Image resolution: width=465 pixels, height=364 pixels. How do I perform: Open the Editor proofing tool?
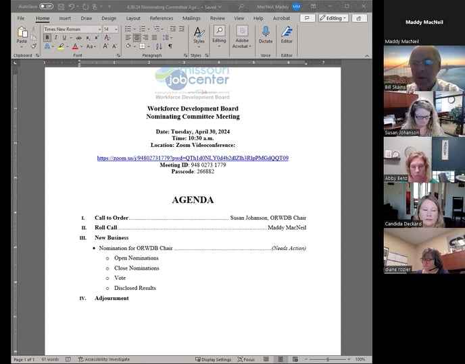click(287, 35)
